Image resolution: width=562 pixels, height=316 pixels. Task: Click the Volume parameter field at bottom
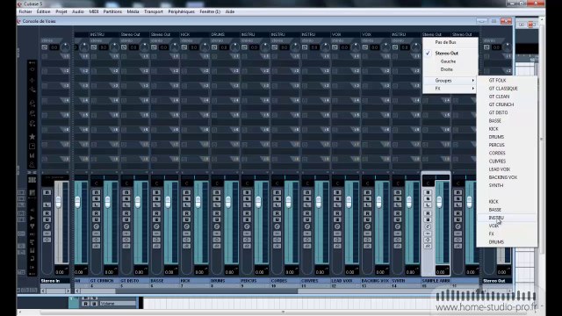click(x=118, y=304)
